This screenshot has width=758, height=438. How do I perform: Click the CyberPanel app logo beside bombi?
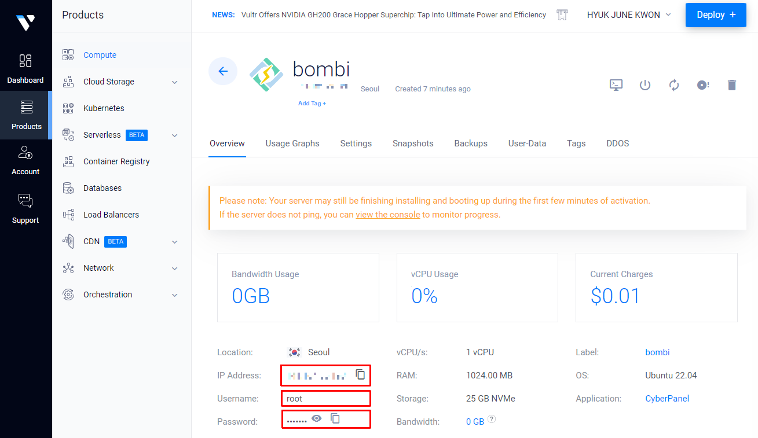(x=266, y=74)
